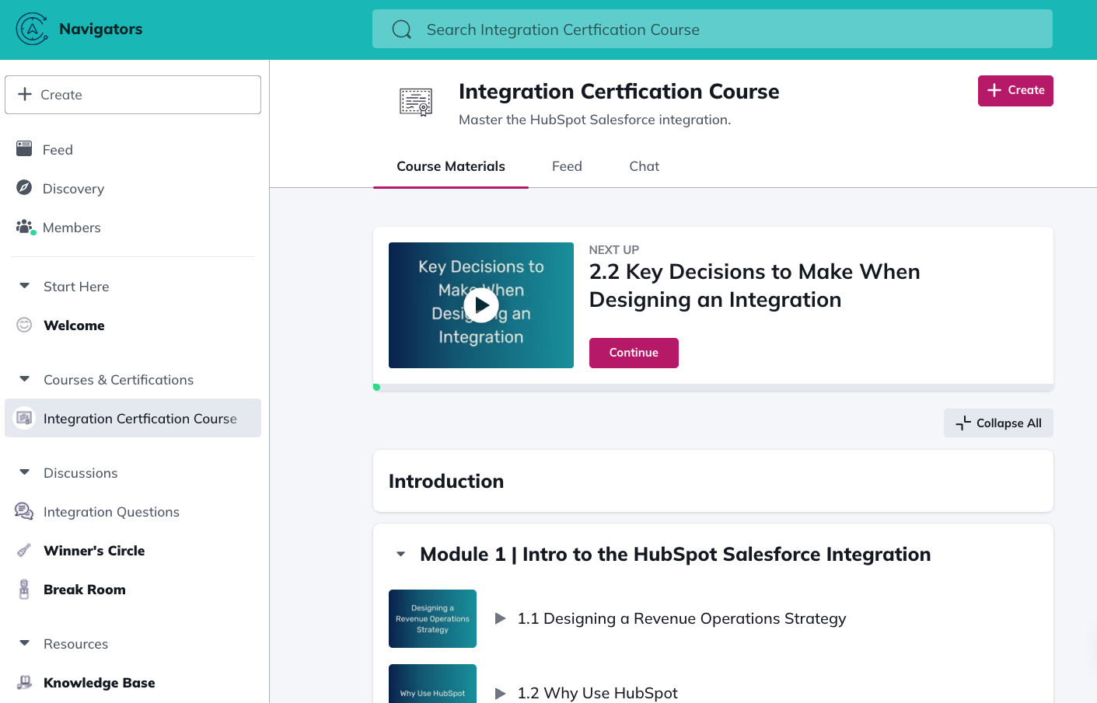The height and width of the screenshot is (703, 1097).
Task: Click the Continue button
Action: 634,353
